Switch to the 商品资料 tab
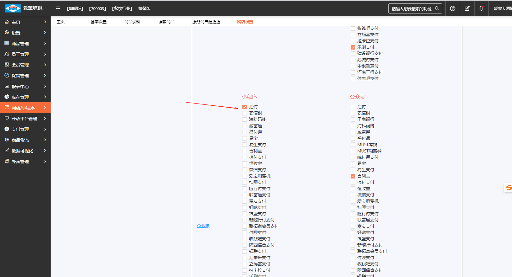The height and width of the screenshot is (277, 512). pos(132,22)
